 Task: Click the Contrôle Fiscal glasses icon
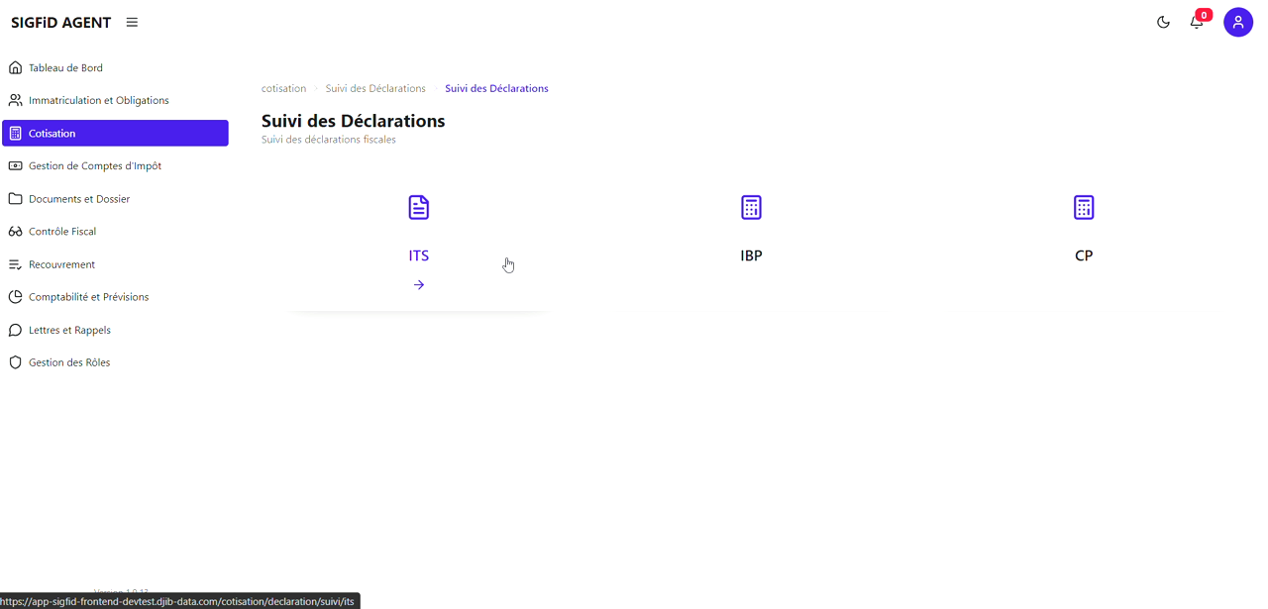coord(15,232)
